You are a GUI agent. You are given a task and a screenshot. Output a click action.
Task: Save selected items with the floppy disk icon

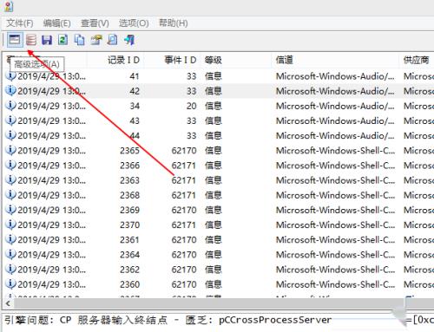47,40
